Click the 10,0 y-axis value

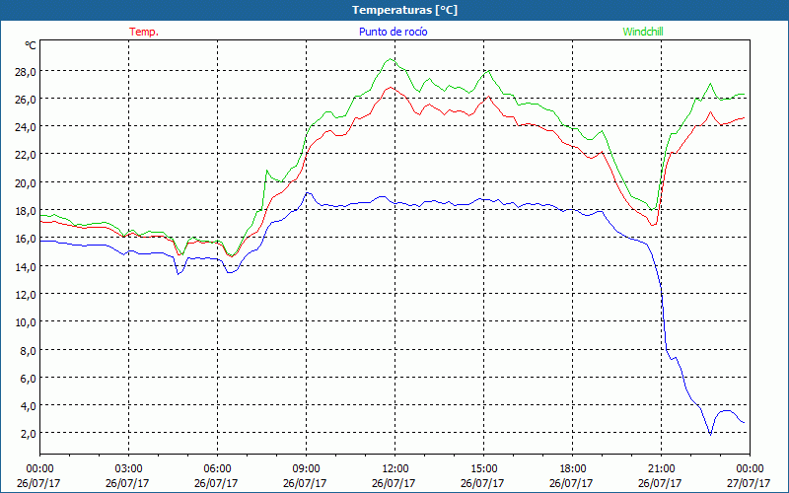(x=25, y=322)
